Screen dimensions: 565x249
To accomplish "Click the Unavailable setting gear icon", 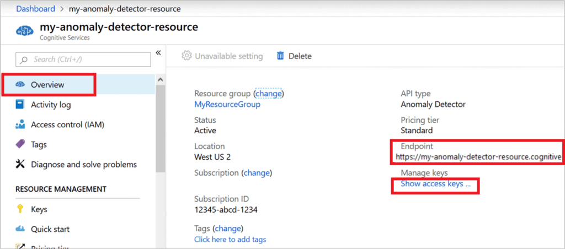I will click(x=186, y=56).
